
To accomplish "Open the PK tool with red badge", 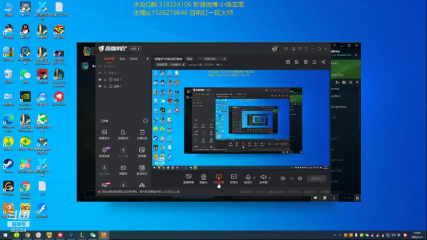I will tap(105, 185).
